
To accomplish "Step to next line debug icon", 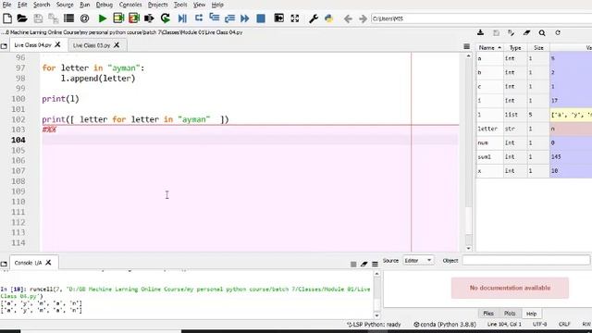I will click(199, 18).
